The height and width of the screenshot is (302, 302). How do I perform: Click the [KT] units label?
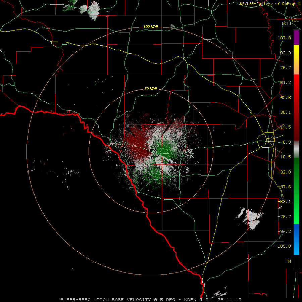click(287, 23)
